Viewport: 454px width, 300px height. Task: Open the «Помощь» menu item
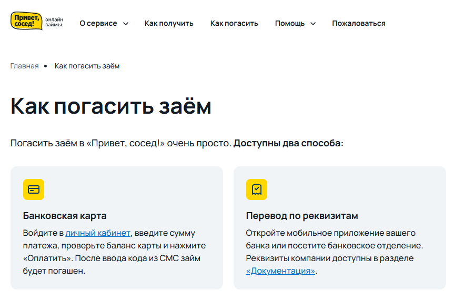[290, 24]
